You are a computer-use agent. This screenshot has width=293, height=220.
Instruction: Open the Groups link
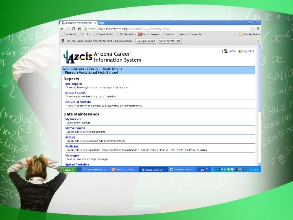(x=70, y=137)
